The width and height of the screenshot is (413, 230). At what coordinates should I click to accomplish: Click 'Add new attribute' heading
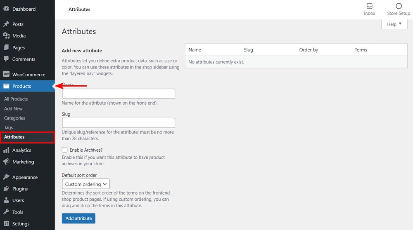(82, 51)
